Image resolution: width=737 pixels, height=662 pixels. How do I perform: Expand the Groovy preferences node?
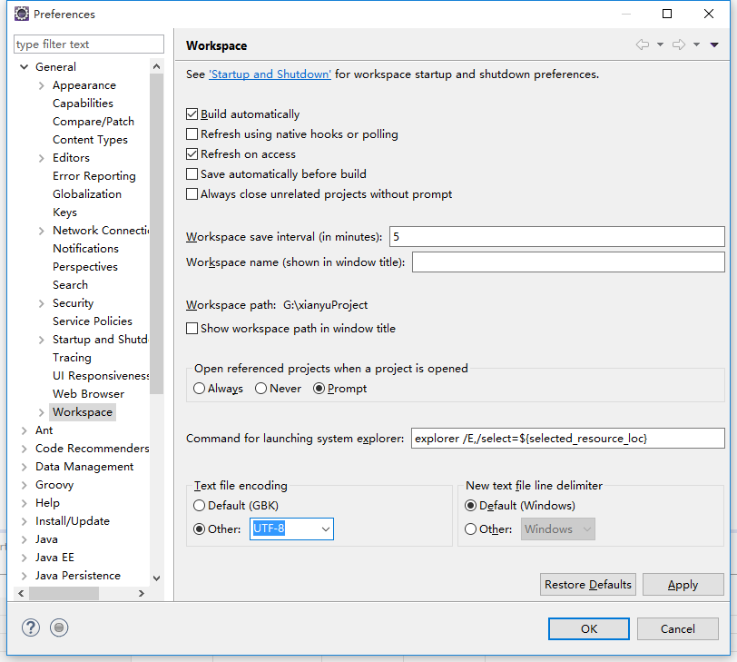[24, 485]
